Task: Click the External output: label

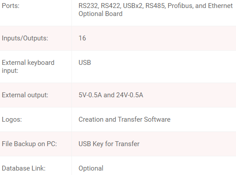Action: [x=25, y=95]
